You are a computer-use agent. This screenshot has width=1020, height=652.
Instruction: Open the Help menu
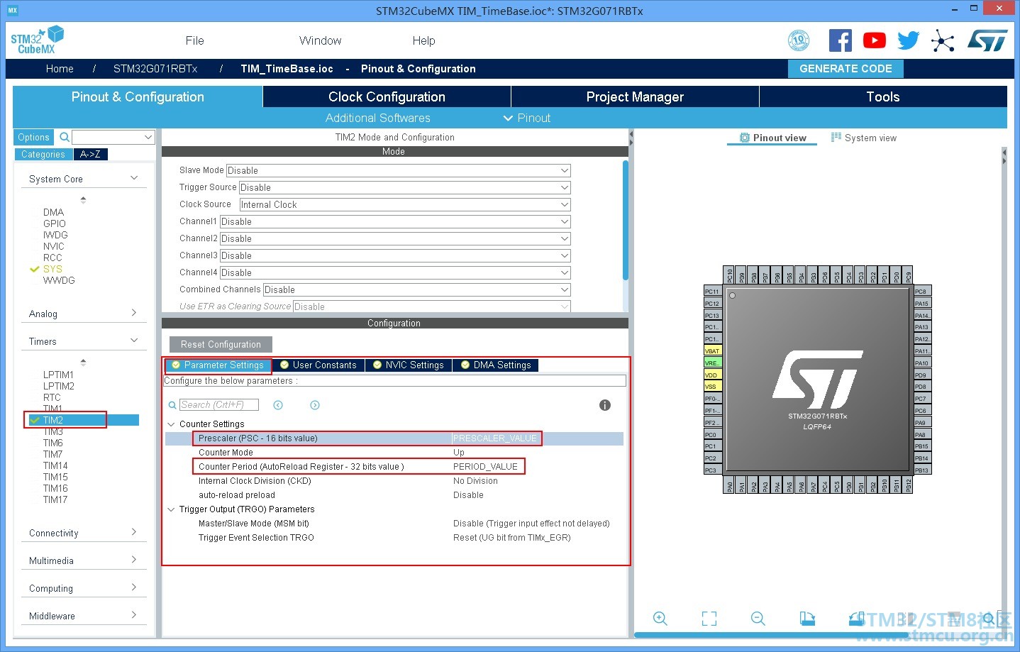click(x=424, y=40)
